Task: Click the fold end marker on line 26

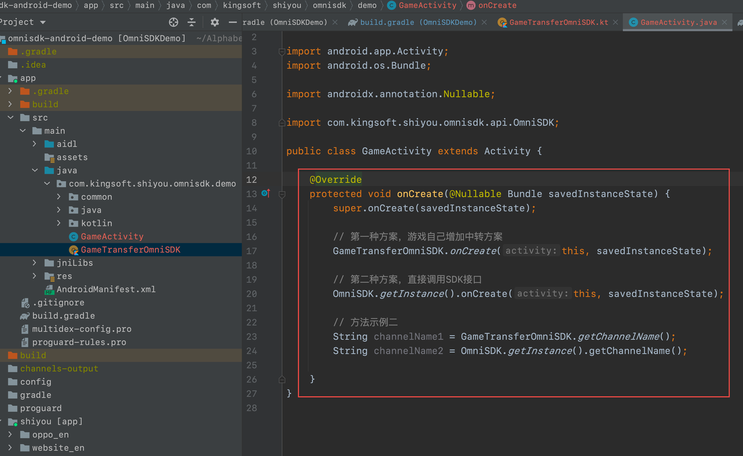Action: pyautogui.click(x=282, y=379)
